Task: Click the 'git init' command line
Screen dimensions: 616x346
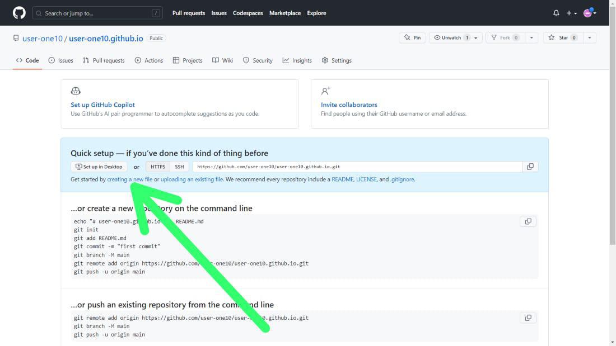Action: coord(86,230)
